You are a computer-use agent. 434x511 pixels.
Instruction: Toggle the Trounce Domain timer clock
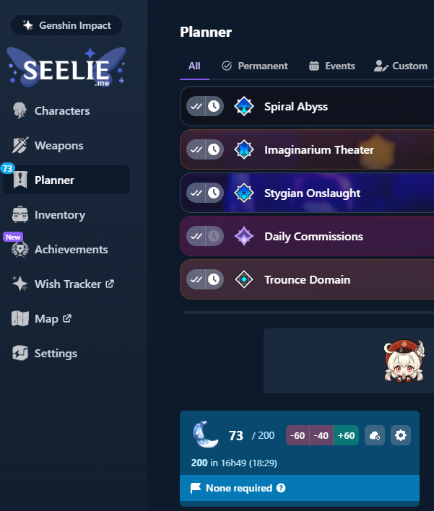214,279
